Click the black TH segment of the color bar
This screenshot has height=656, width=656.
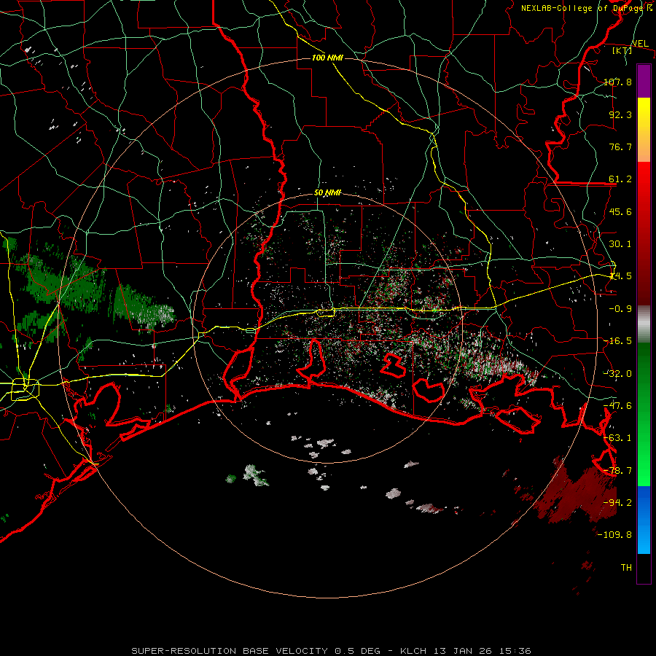pos(644,568)
